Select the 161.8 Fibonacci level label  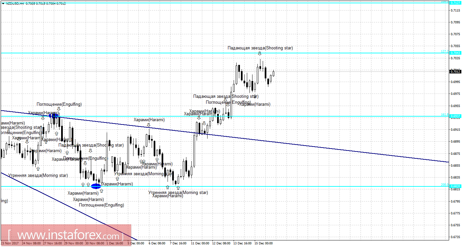[x=444, y=115]
